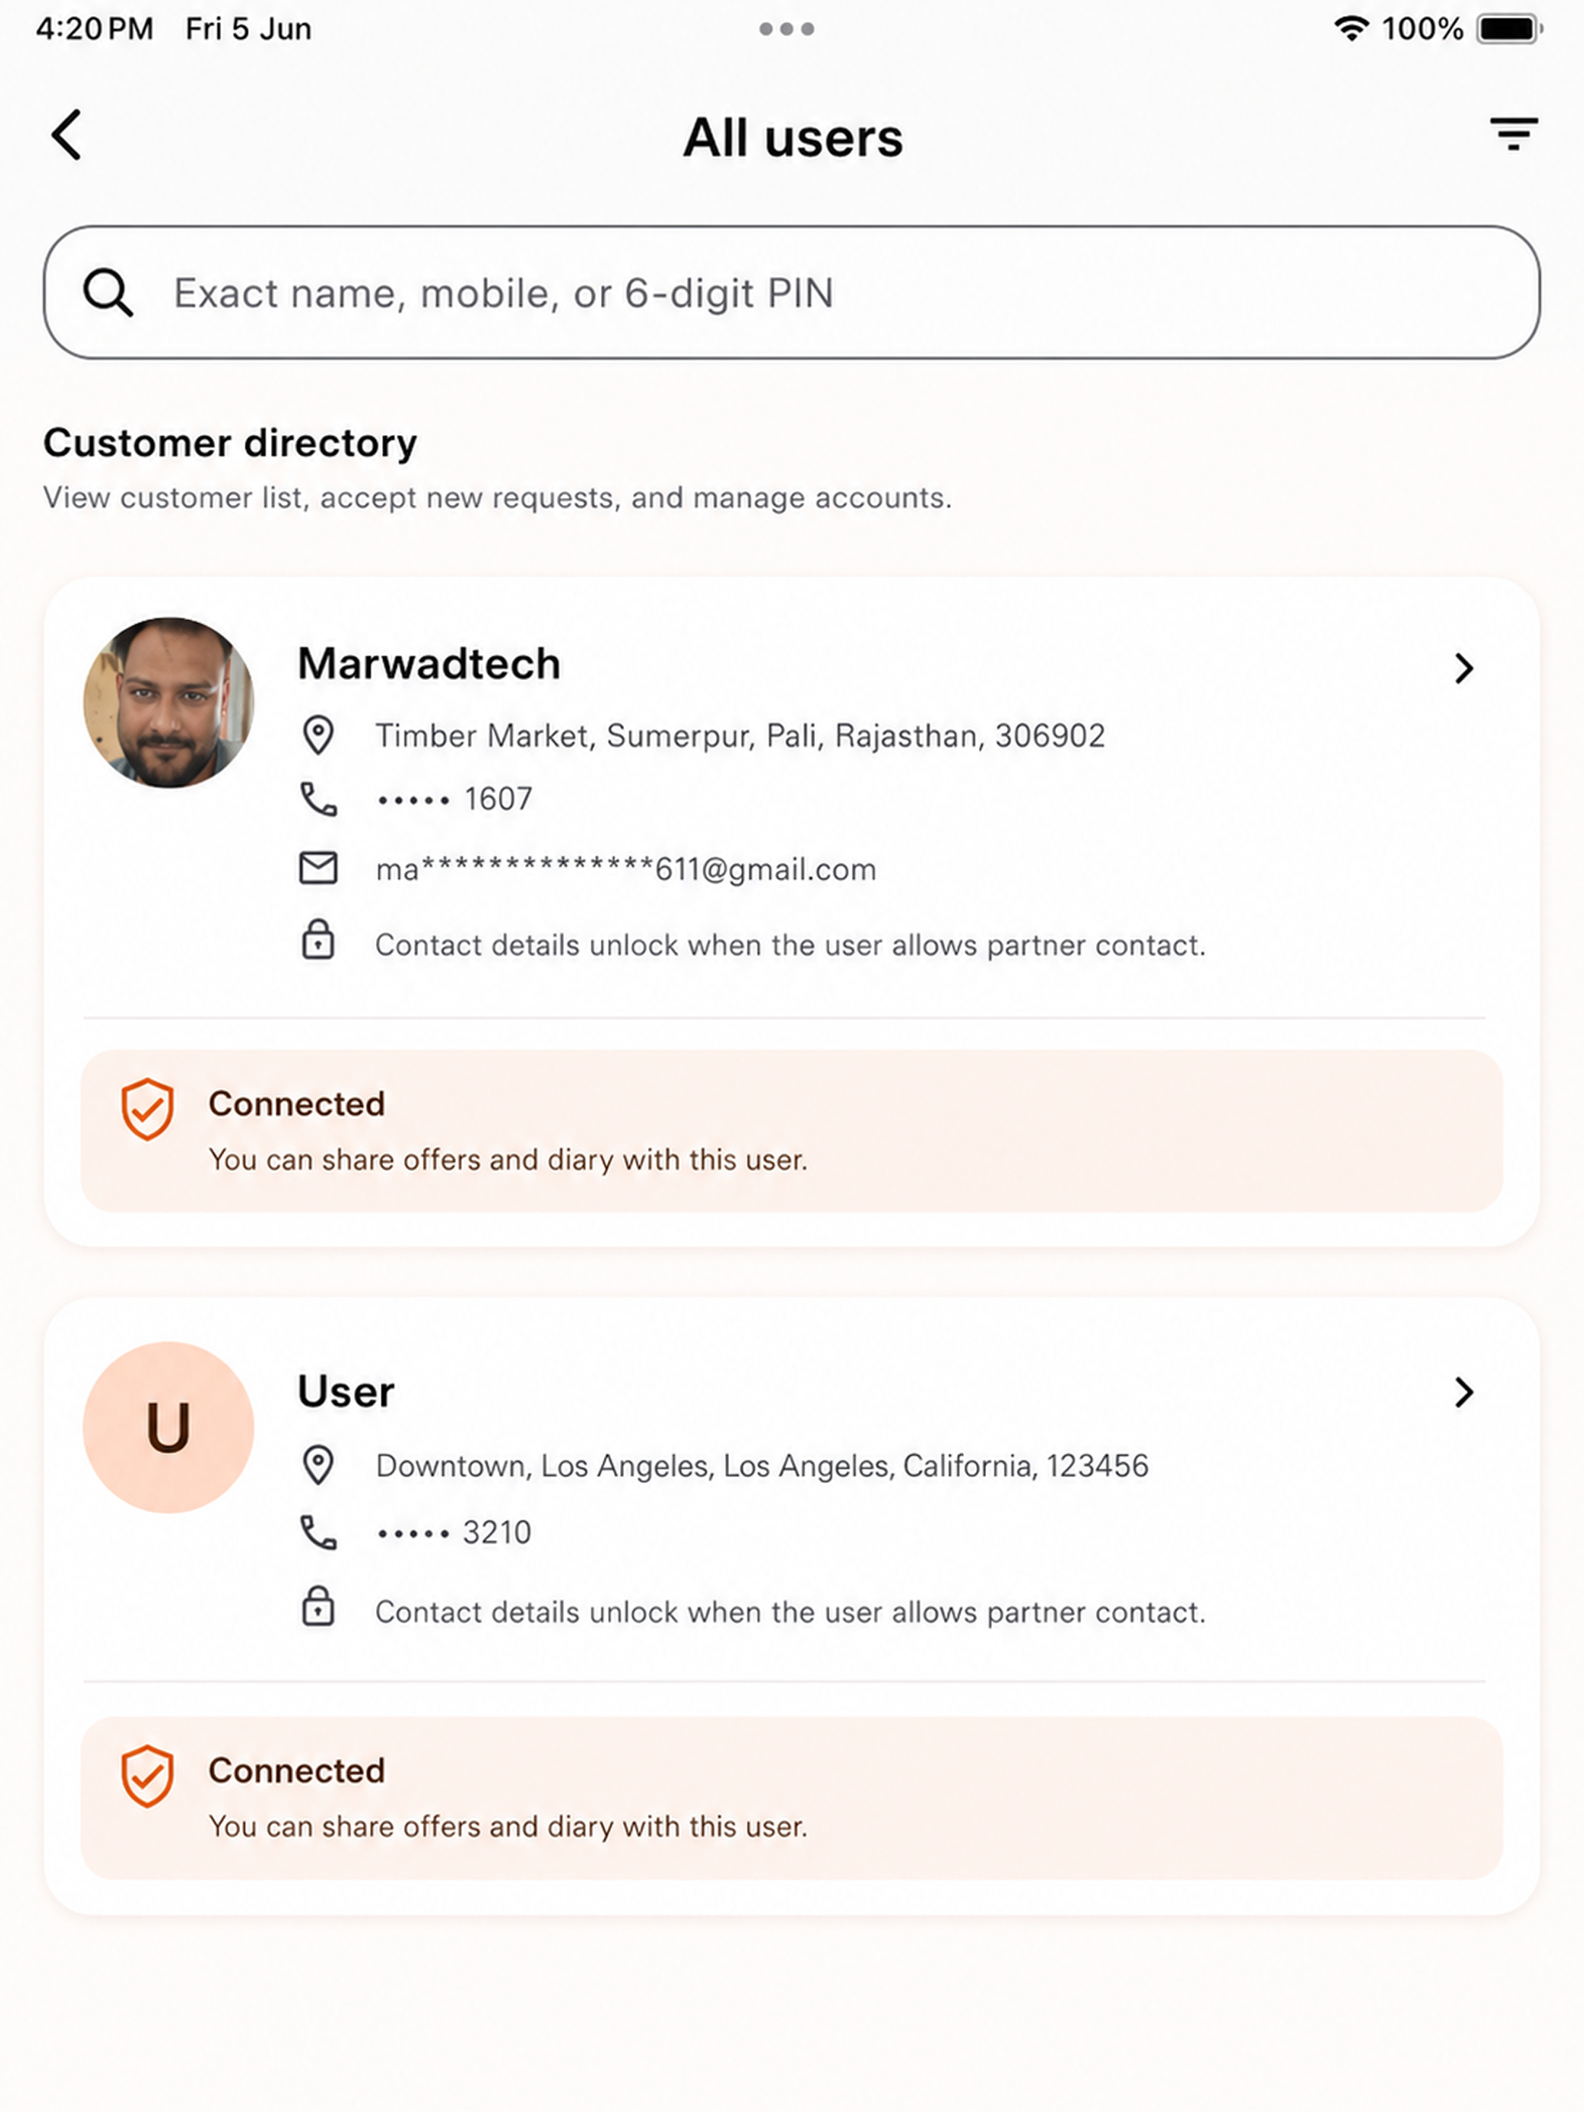Click Marwadtech's Connected shield icon
The height and width of the screenshot is (2112, 1584).
(147, 1110)
